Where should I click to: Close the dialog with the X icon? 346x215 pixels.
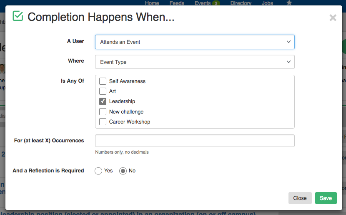[x=333, y=18]
